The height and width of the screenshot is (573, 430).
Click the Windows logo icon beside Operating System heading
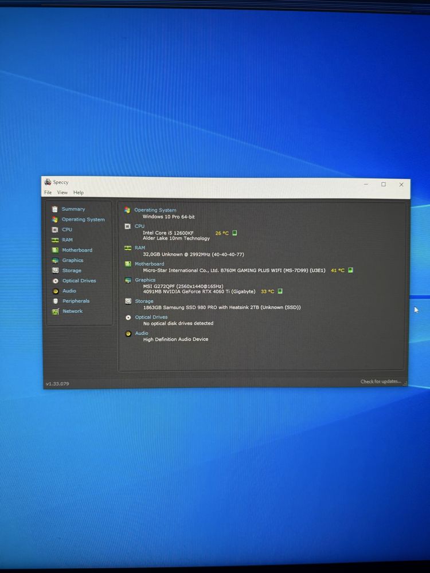pos(127,210)
